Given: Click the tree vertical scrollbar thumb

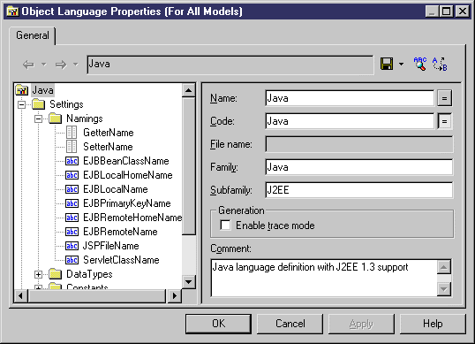Looking at the screenshot, I should tap(188, 165).
